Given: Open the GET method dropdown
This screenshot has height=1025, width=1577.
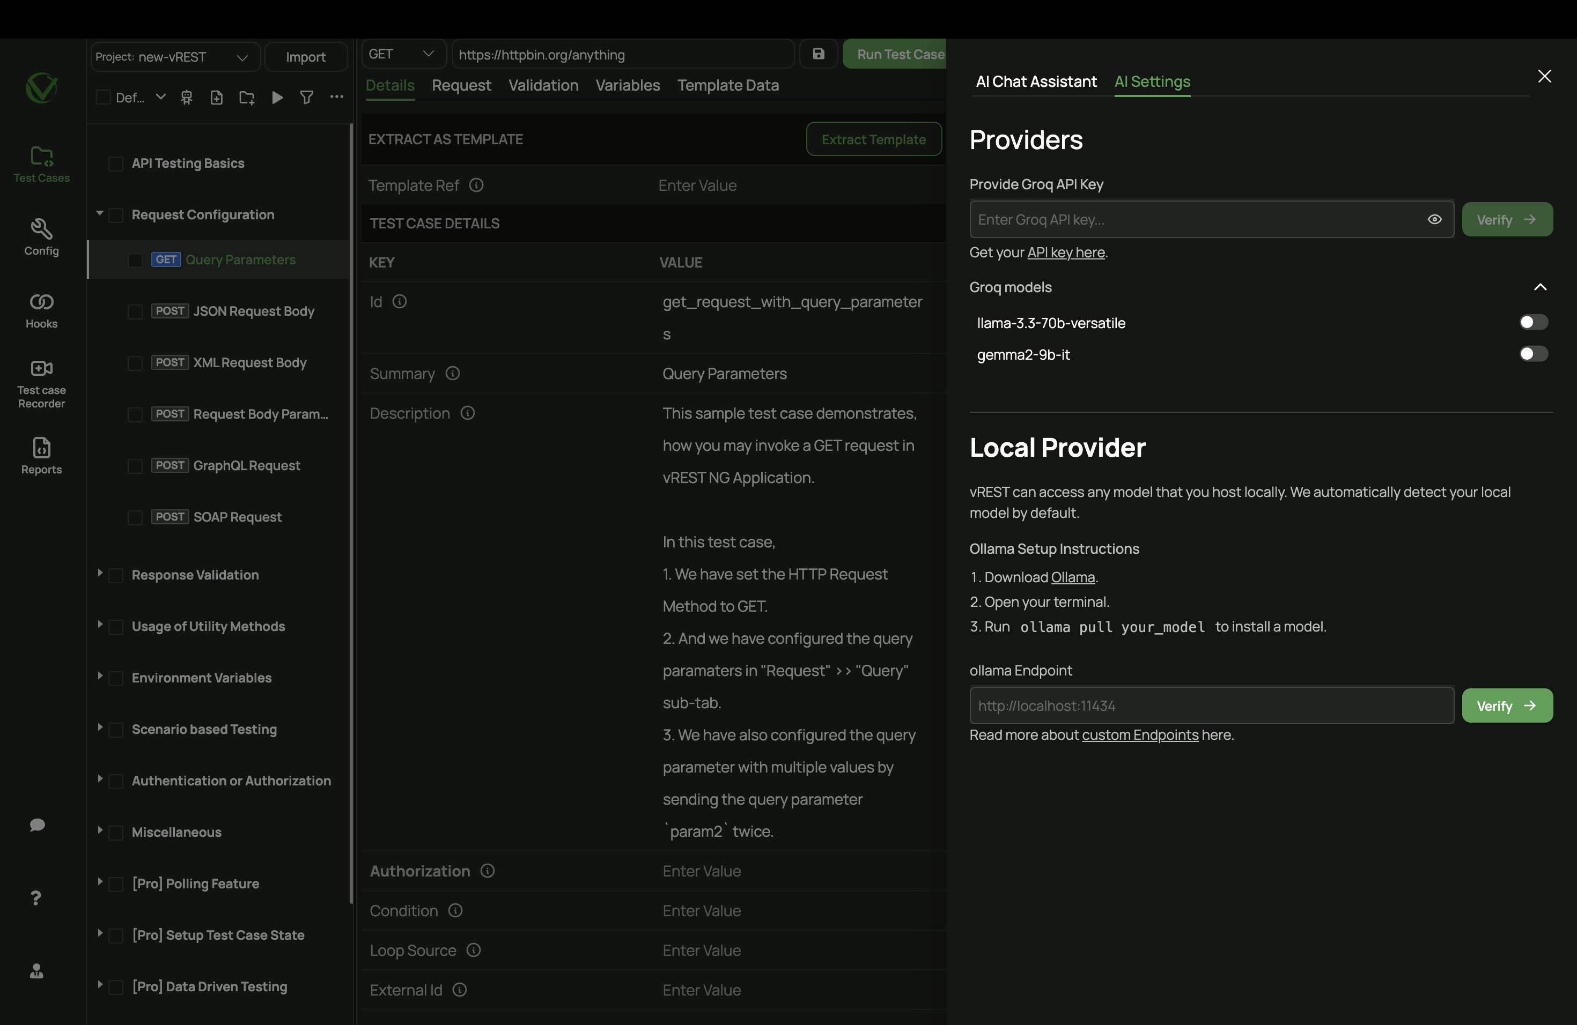Looking at the screenshot, I should click(x=403, y=54).
